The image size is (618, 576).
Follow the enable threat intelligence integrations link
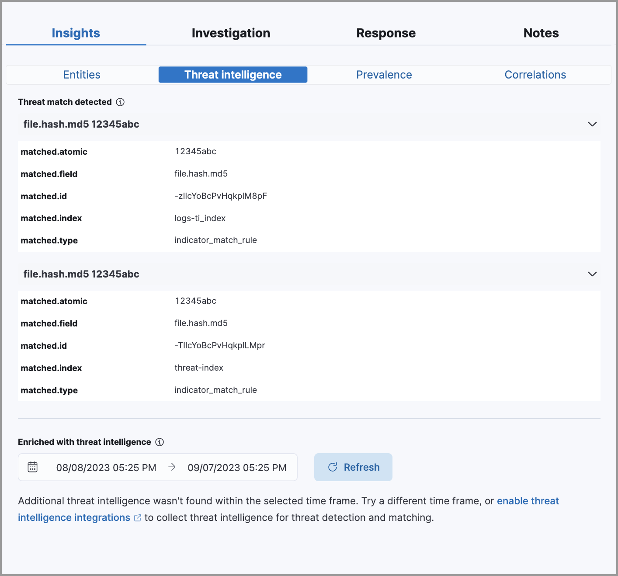tap(528, 501)
